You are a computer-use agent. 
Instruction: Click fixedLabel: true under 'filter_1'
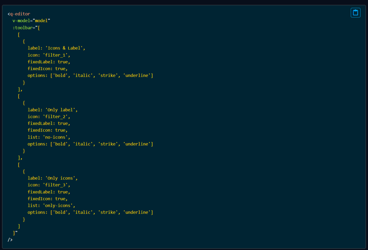point(49,62)
